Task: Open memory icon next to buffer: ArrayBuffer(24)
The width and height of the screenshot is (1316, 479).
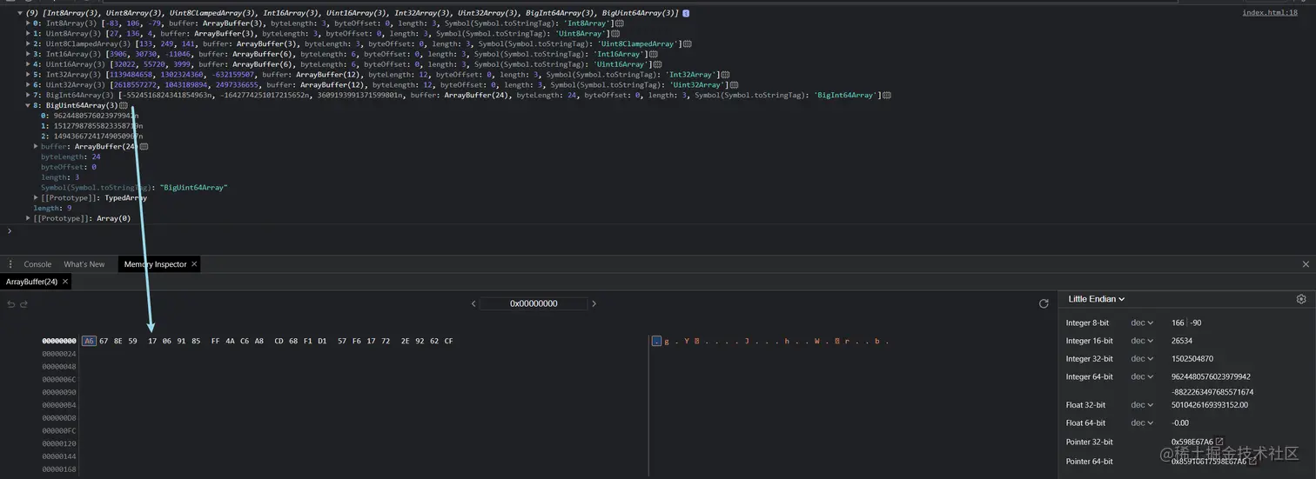Action: (x=144, y=147)
